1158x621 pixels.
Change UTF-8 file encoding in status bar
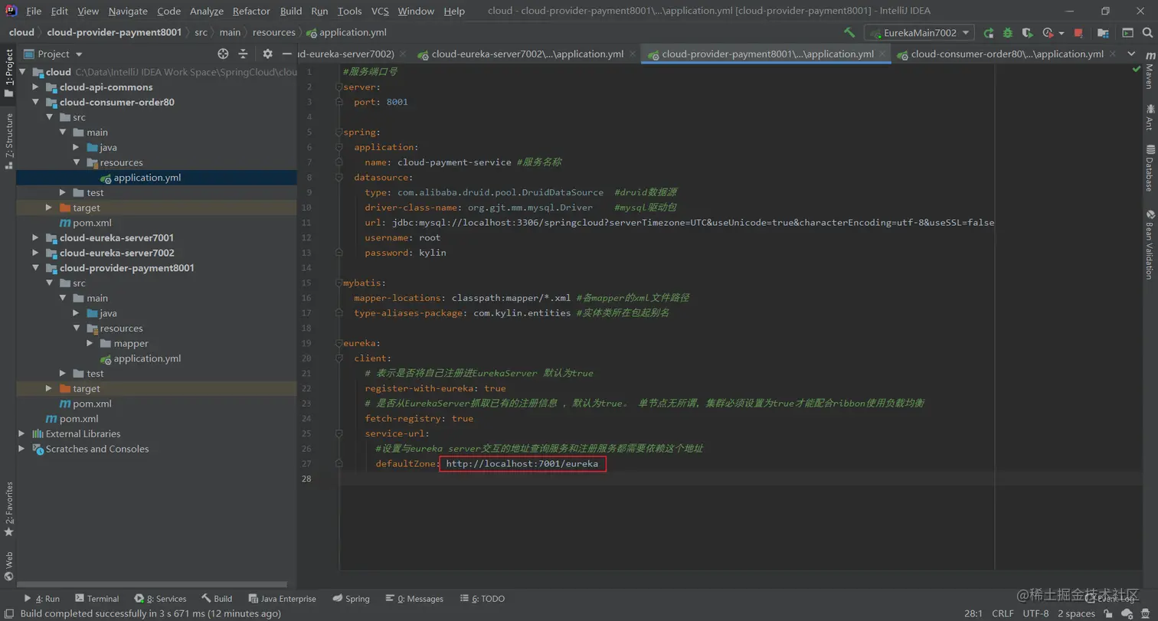tap(1035, 613)
